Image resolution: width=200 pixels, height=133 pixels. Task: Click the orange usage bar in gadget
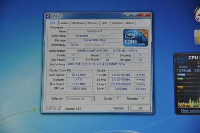tap(180, 87)
